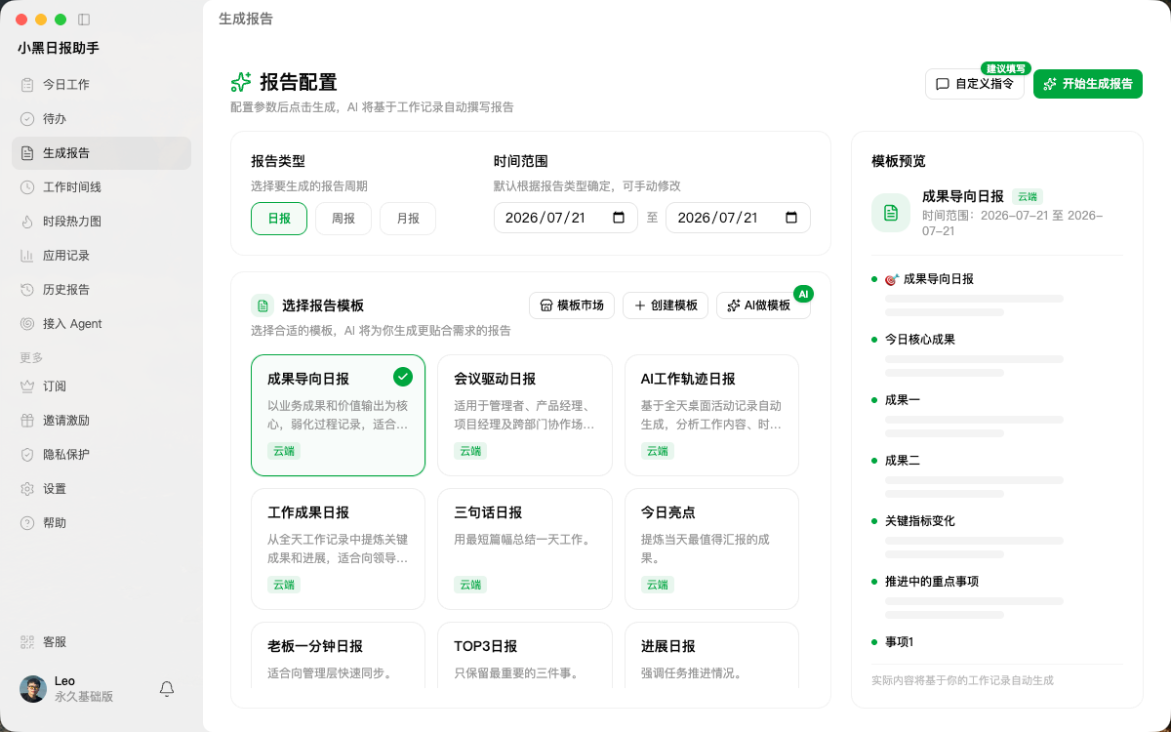Select 工作成果日报 template card

click(x=339, y=549)
